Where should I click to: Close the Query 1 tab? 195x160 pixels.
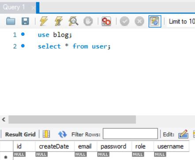click(x=34, y=8)
